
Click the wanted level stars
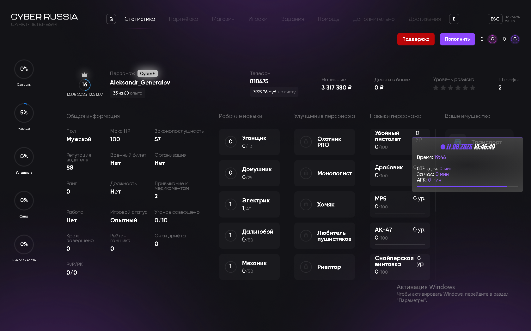click(454, 88)
